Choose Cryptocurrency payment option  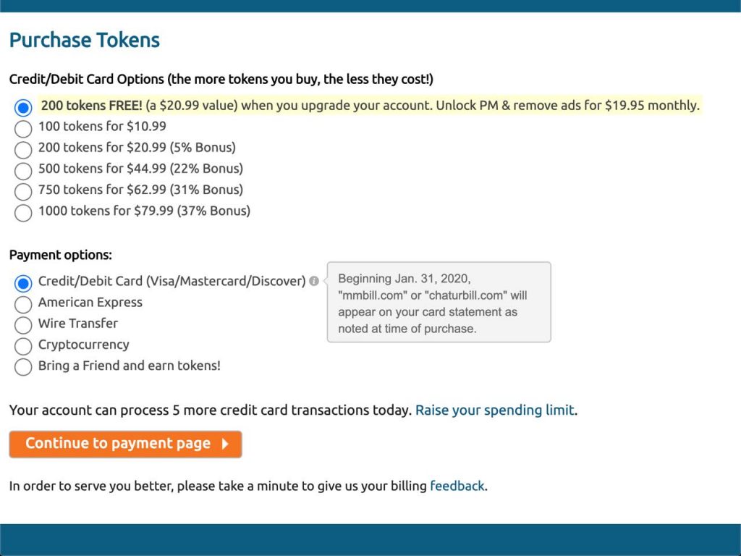[23, 346]
